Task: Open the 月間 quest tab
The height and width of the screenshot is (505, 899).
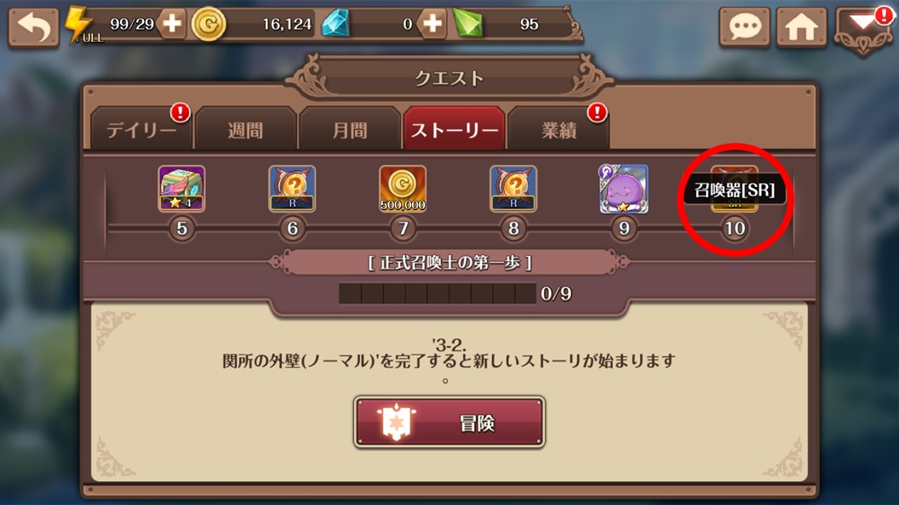Action: [x=350, y=128]
